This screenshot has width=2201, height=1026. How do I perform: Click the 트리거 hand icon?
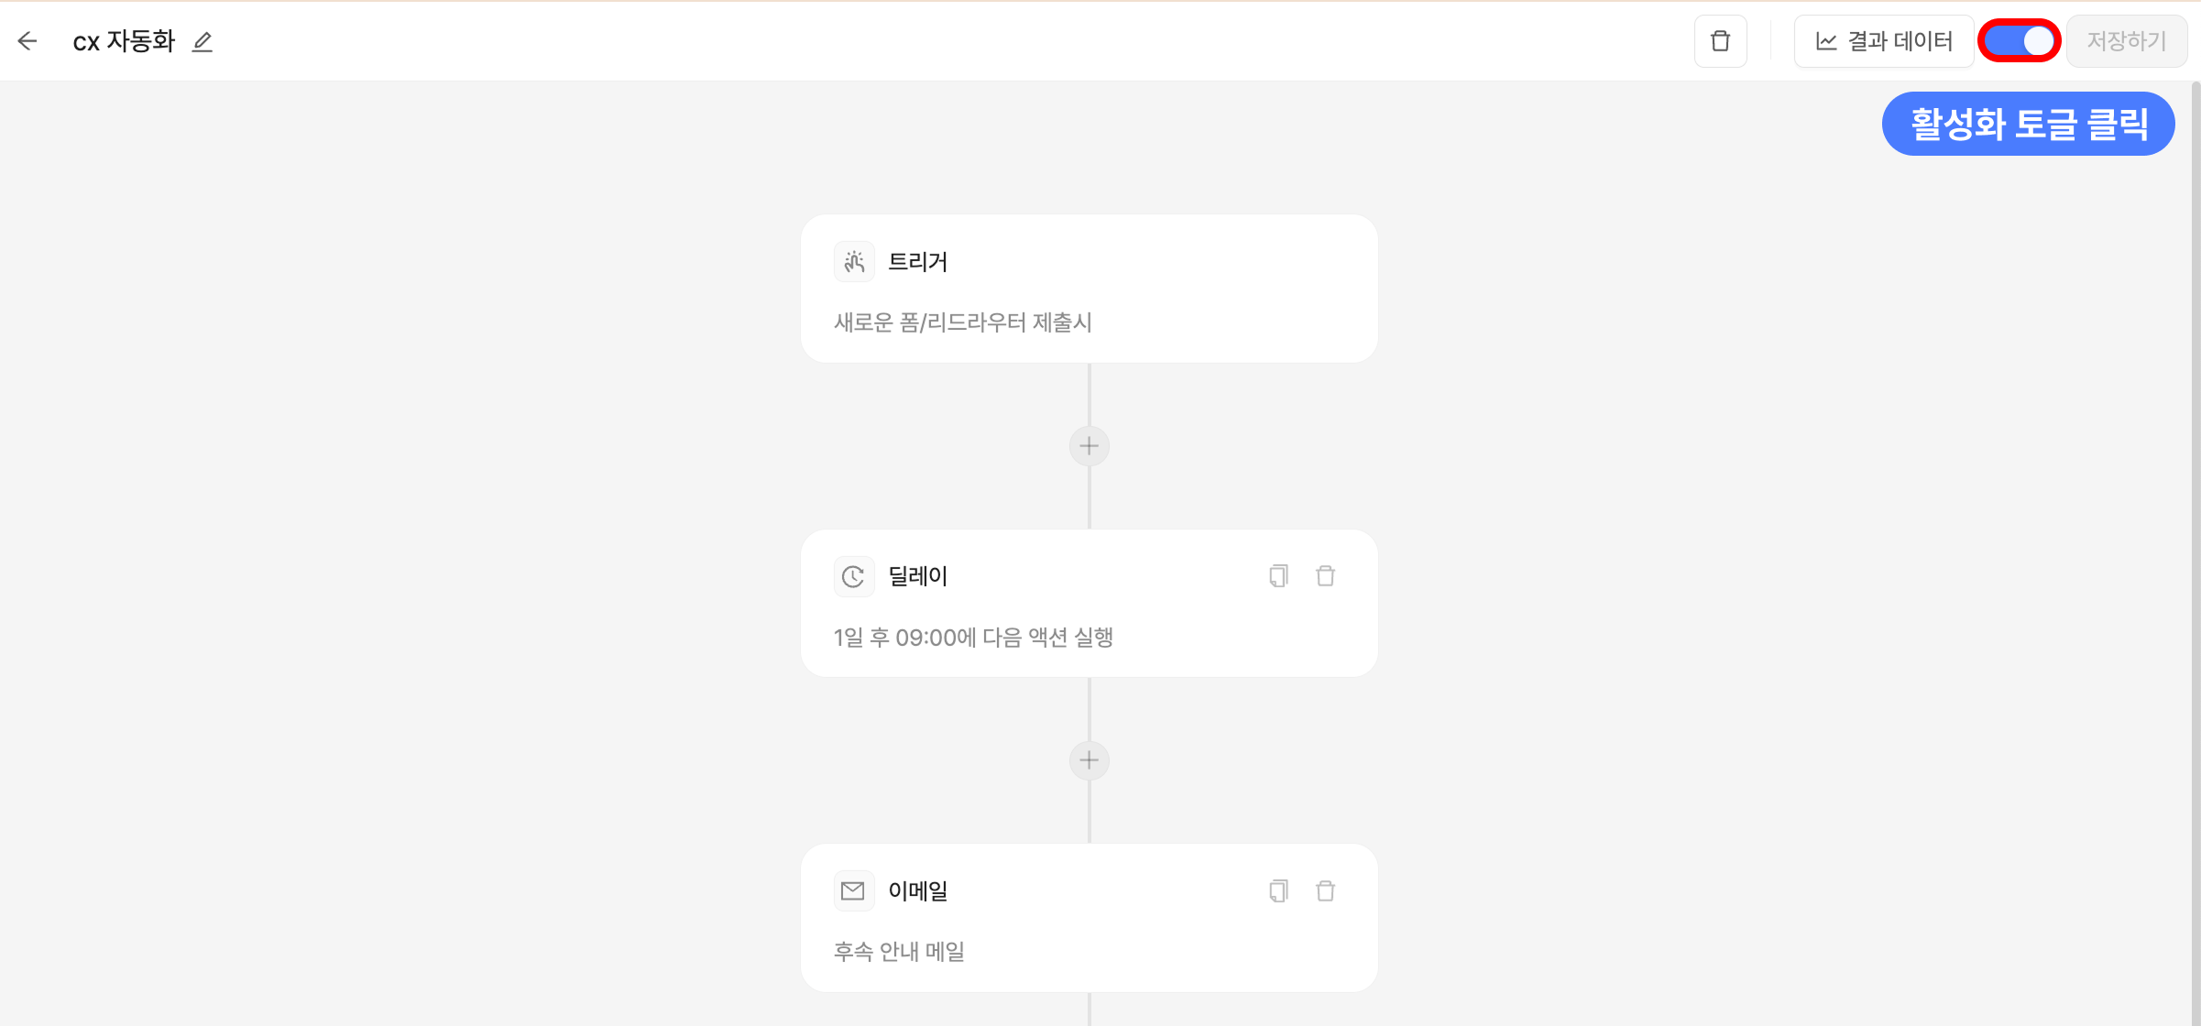coord(854,262)
